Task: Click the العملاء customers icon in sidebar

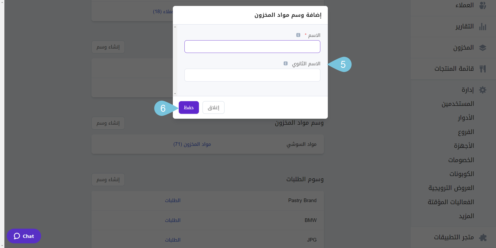Action: (x=483, y=5)
